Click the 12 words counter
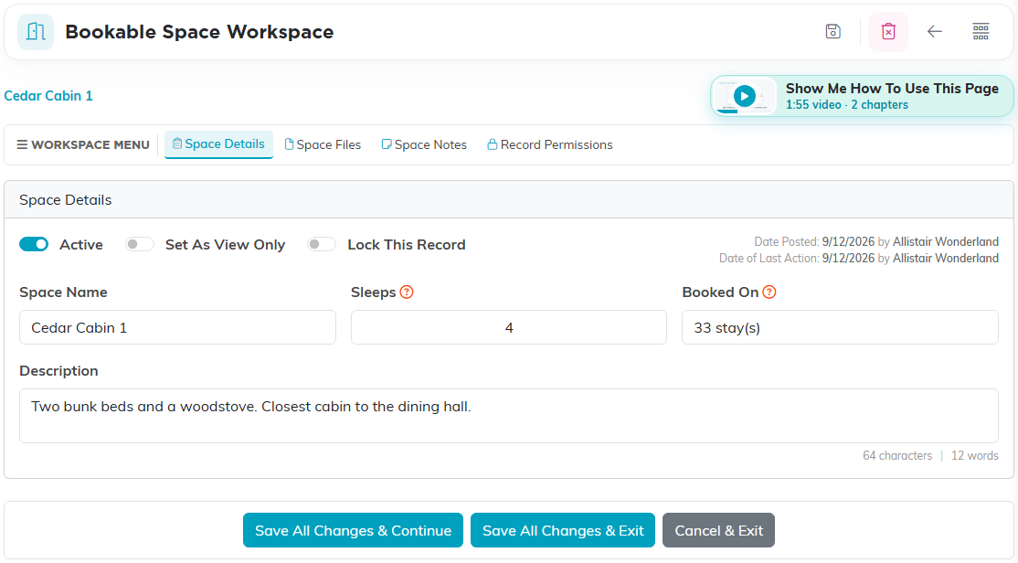 [974, 455]
